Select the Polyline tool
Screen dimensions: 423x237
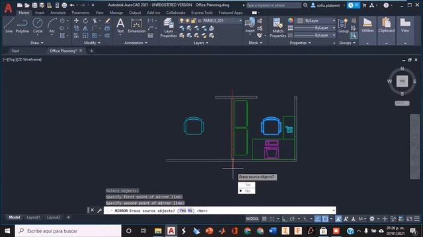point(22,26)
